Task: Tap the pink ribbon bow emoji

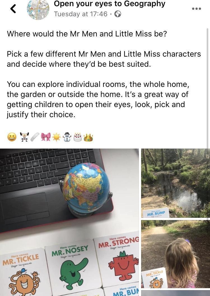Action: tap(46, 137)
